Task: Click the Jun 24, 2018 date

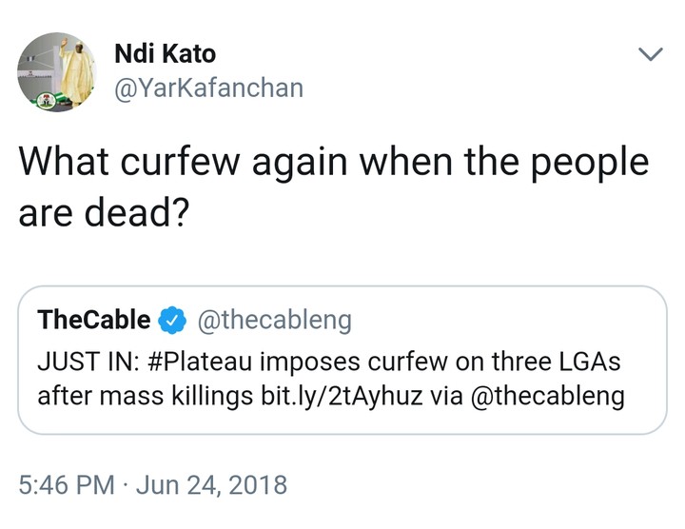Action: click(x=209, y=485)
